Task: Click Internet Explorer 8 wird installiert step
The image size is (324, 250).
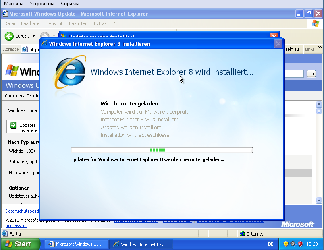Action: [x=139, y=119]
